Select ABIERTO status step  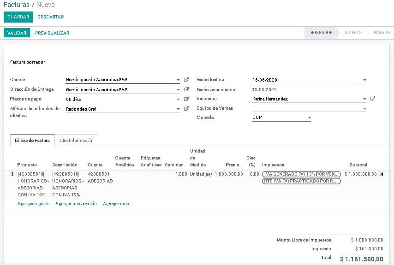point(353,33)
